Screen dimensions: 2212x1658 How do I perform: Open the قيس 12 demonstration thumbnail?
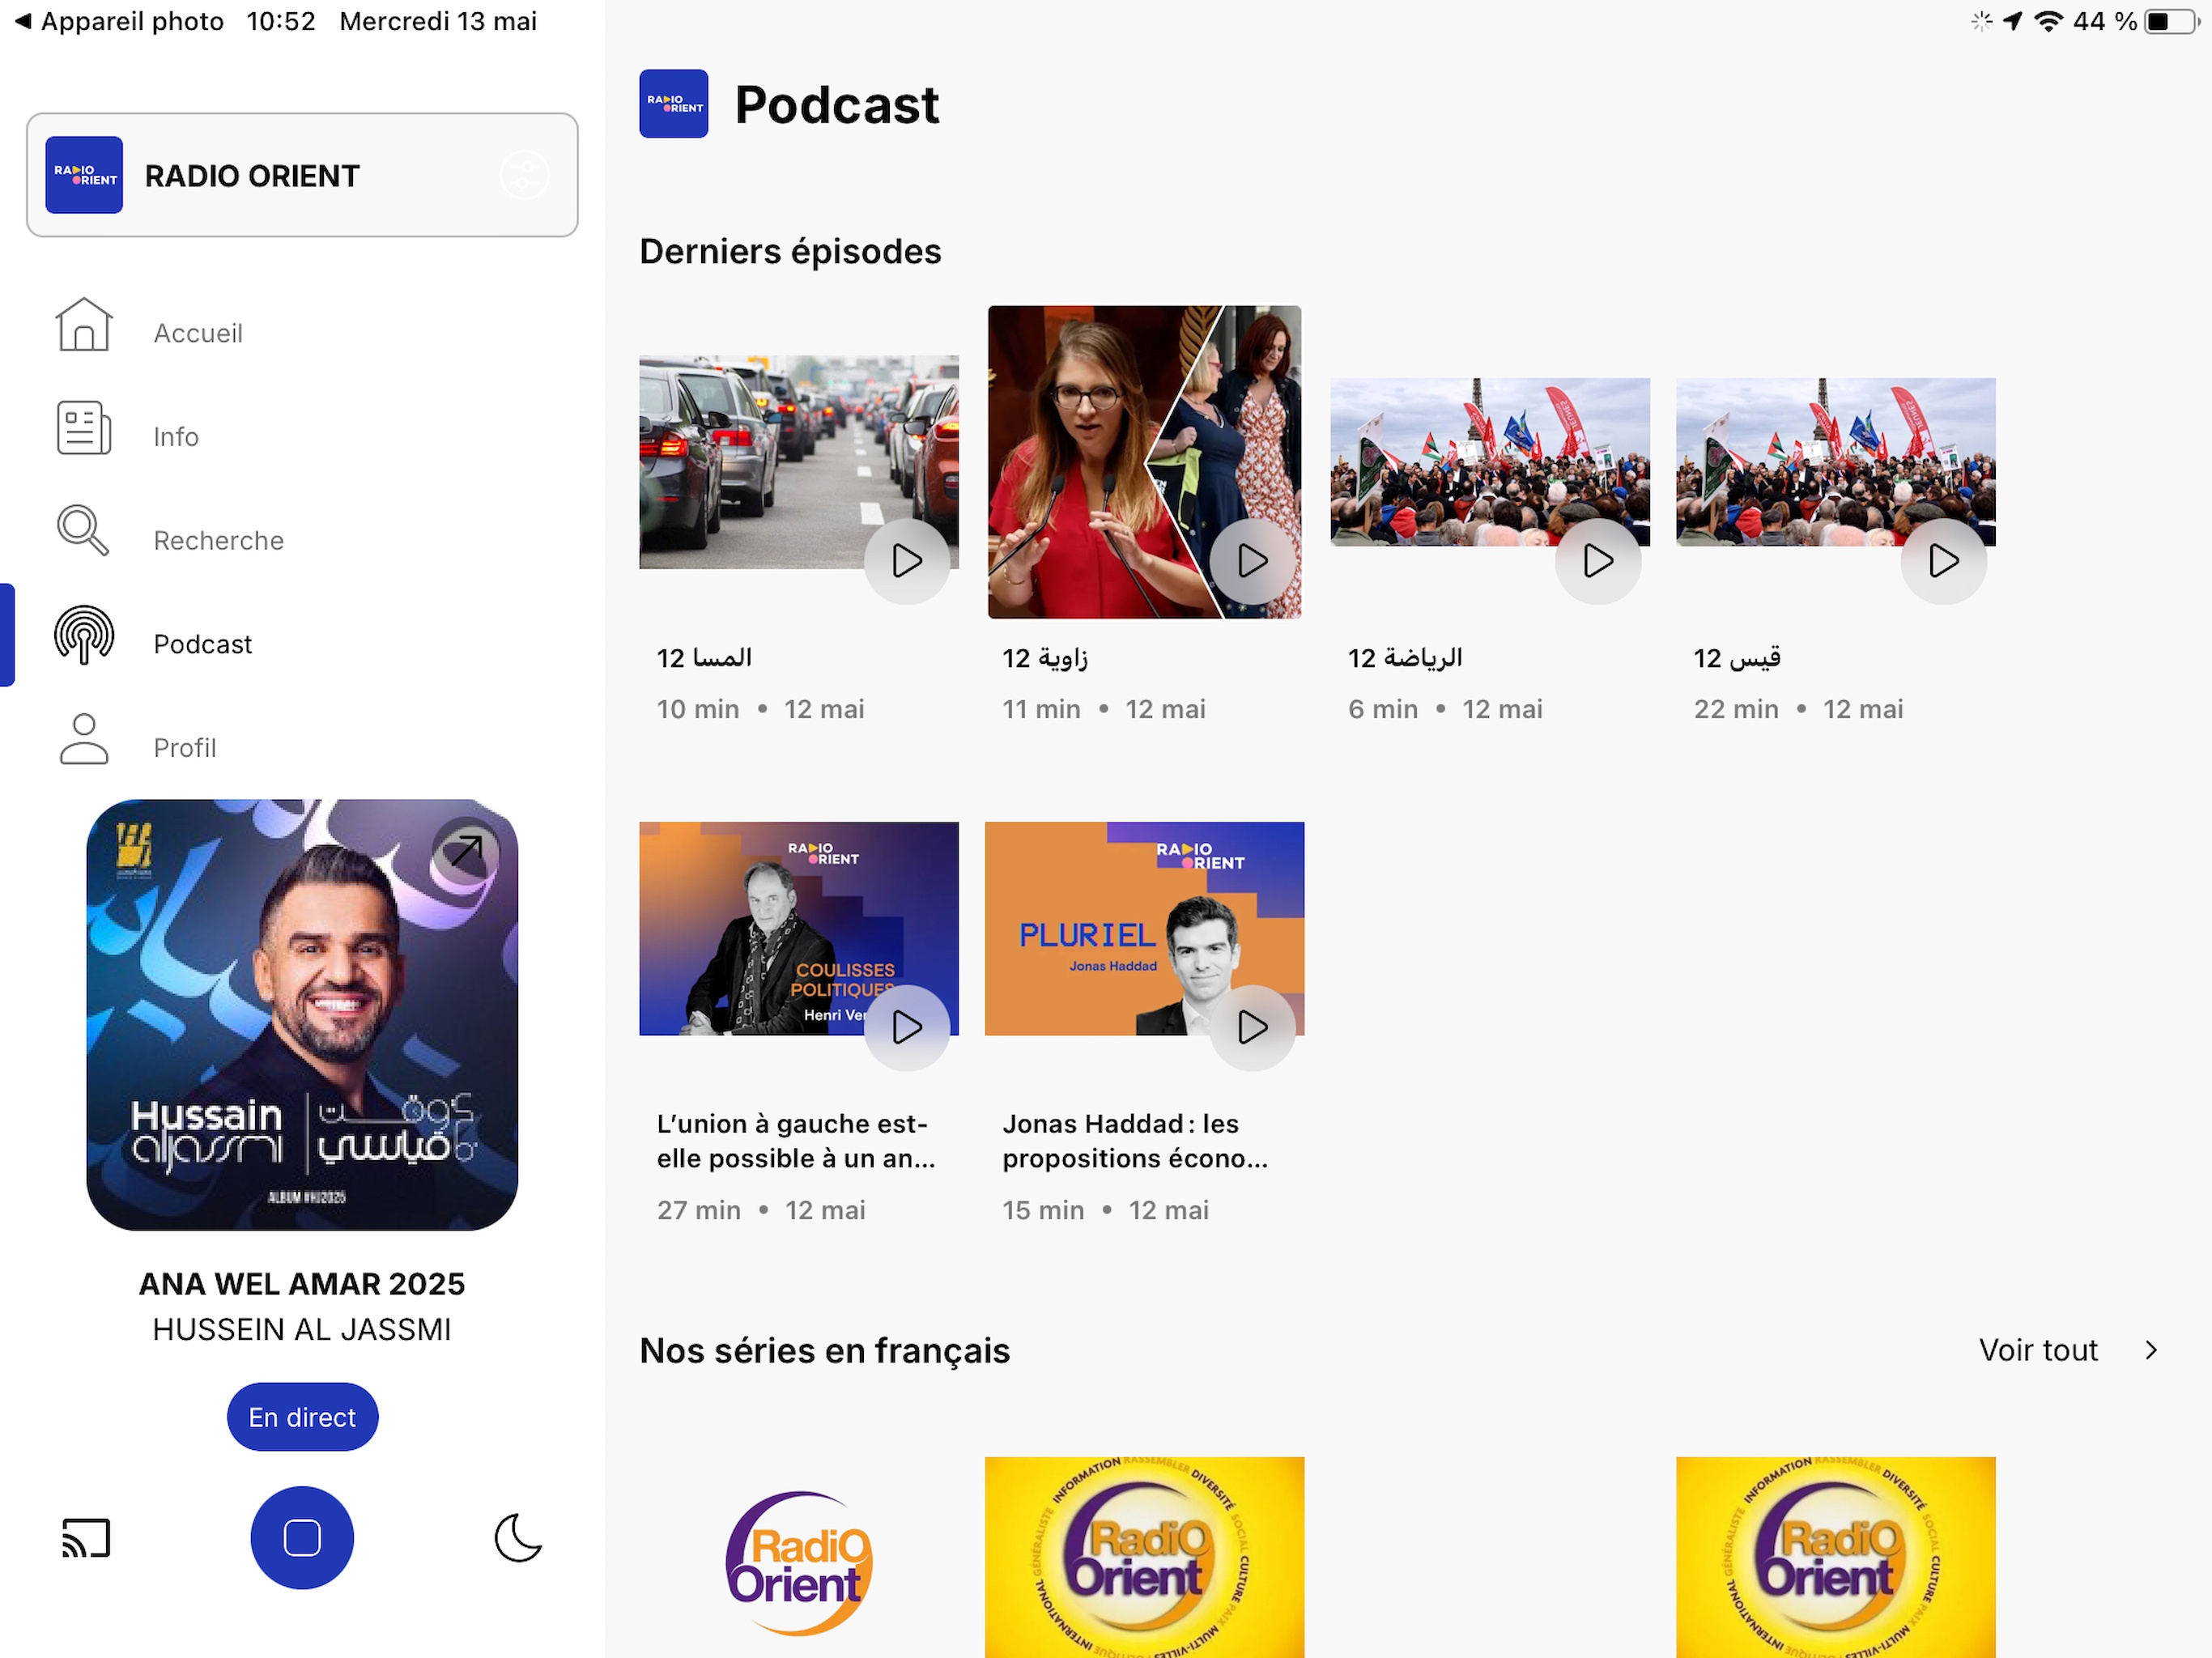pyautogui.click(x=1836, y=462)
